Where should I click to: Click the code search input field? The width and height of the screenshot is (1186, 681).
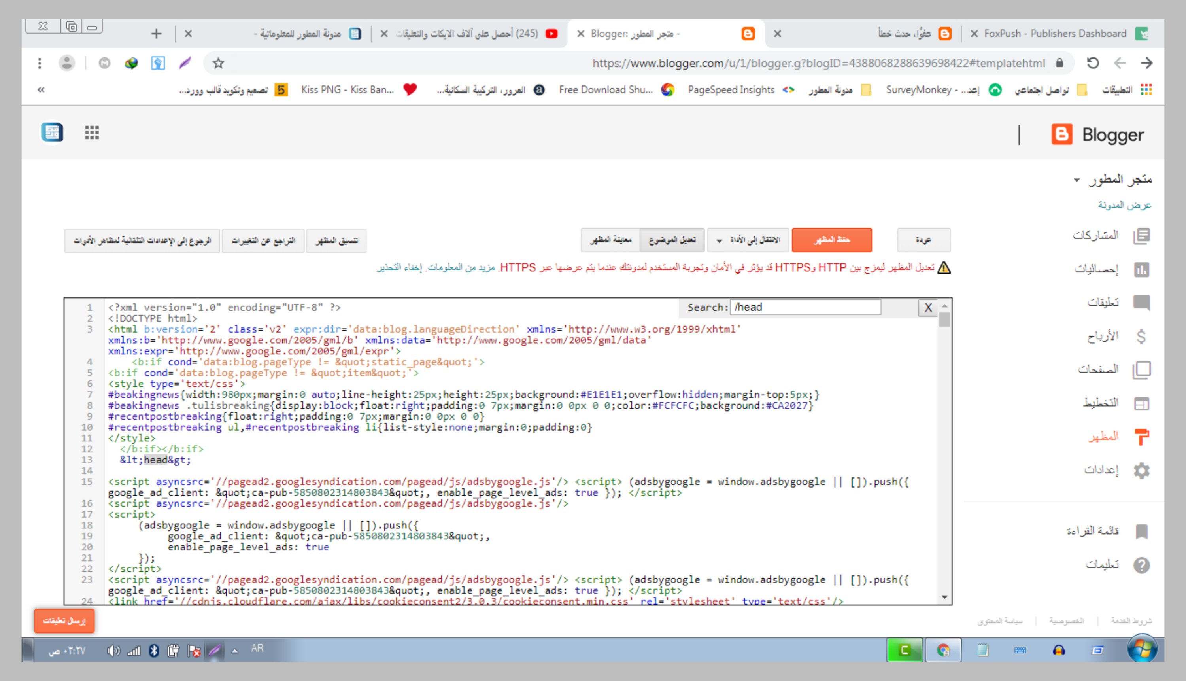(805, 307)
